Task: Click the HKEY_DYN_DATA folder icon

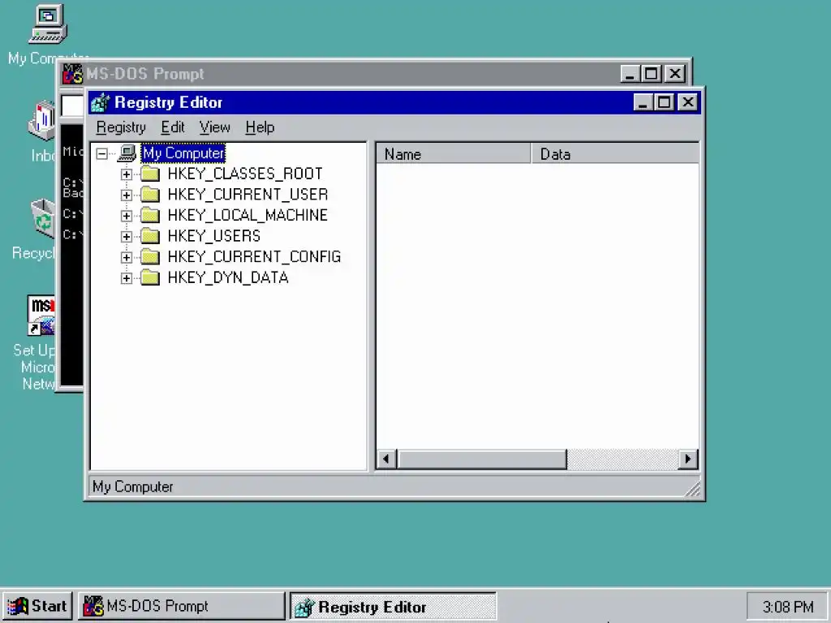Action: coord(150,277)
